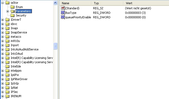Expand the IntcAzAudAddService key
This screenshot has width=169, height=99.
coord(2,49)
